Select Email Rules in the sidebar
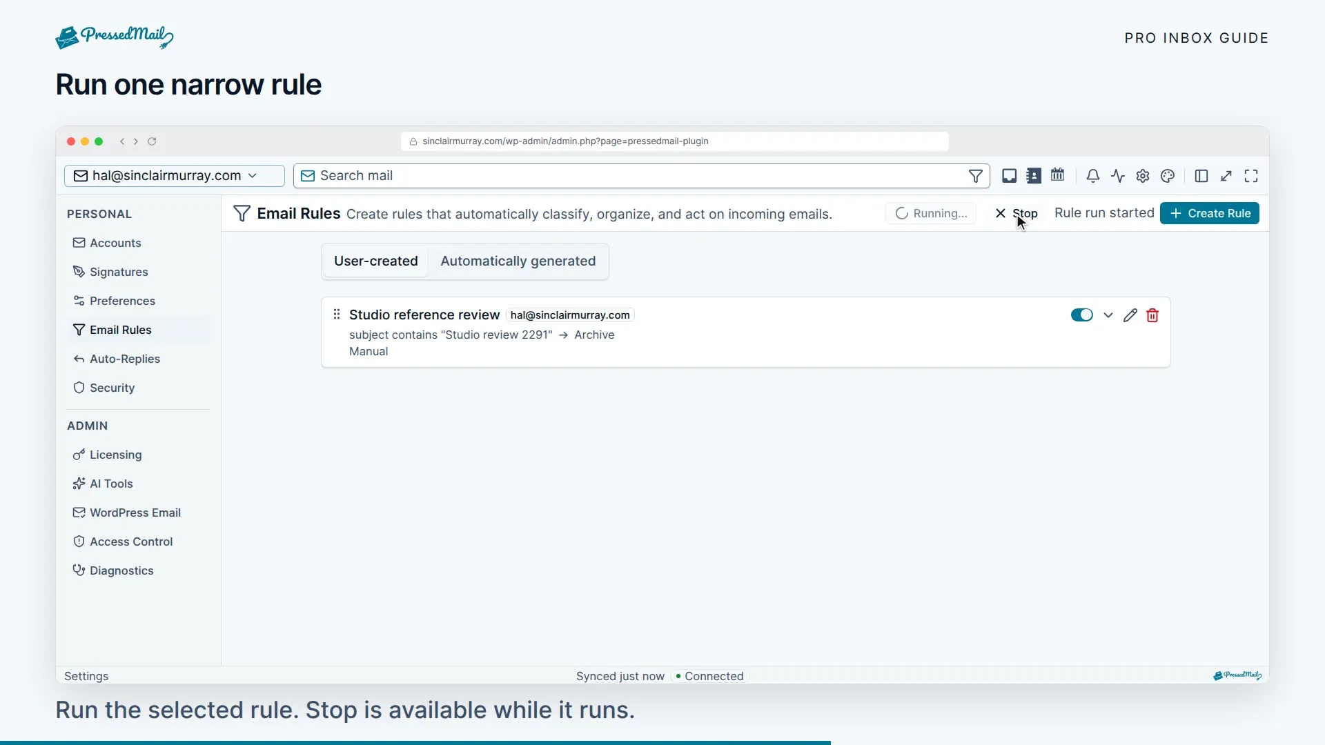1325x745 pixels. [138, 330]
